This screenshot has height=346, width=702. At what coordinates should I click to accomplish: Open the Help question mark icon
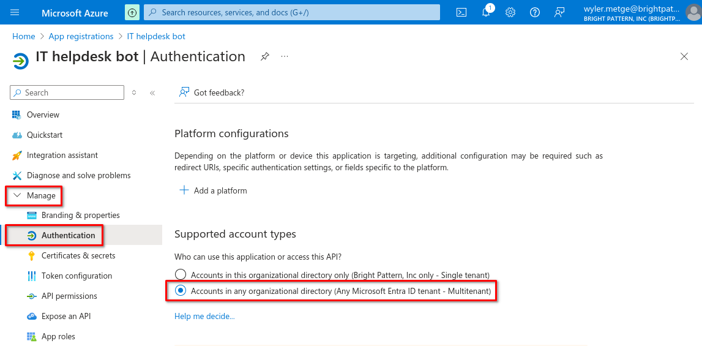click(x=534, y=12)
